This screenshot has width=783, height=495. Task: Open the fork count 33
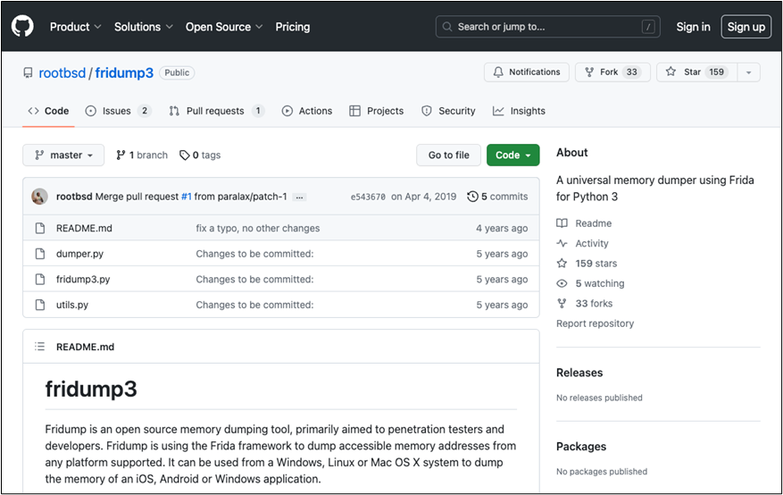click(632, 72)
